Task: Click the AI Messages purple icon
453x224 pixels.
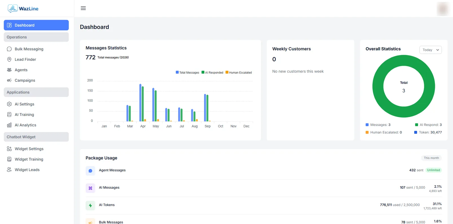Action: click(90, 188)
